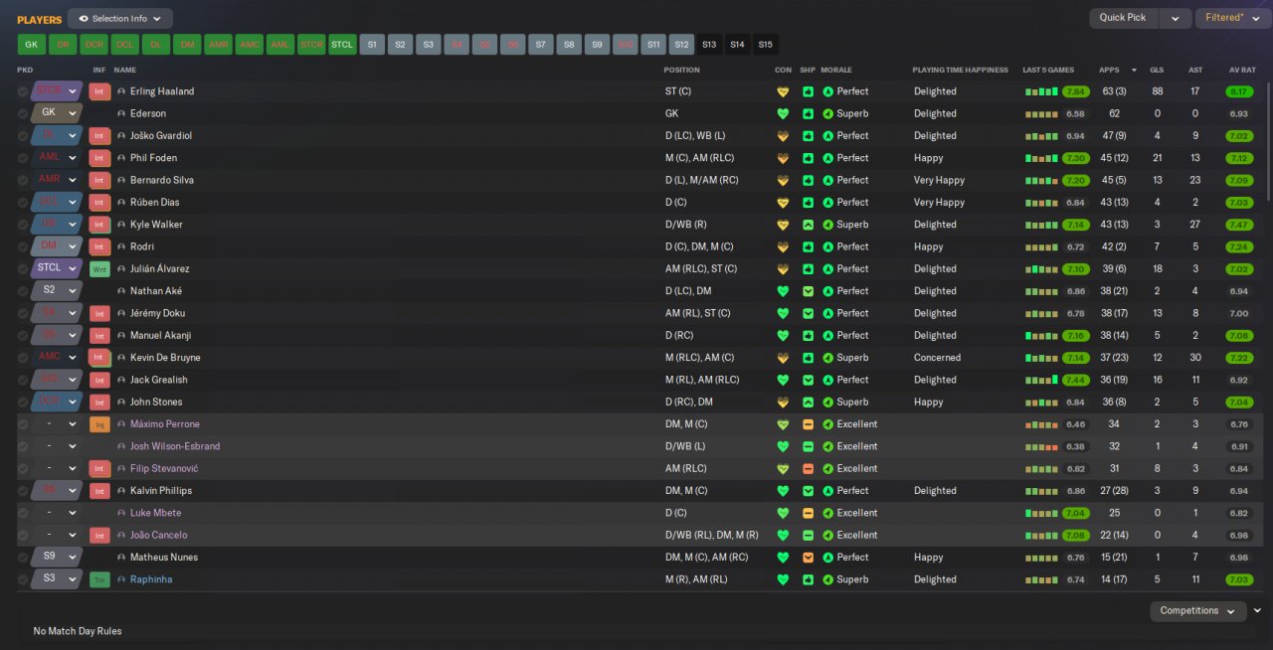Click Filip Stevanović's red sharpness icon
This screenshot has height=650, width=1273.
point(808,469)
